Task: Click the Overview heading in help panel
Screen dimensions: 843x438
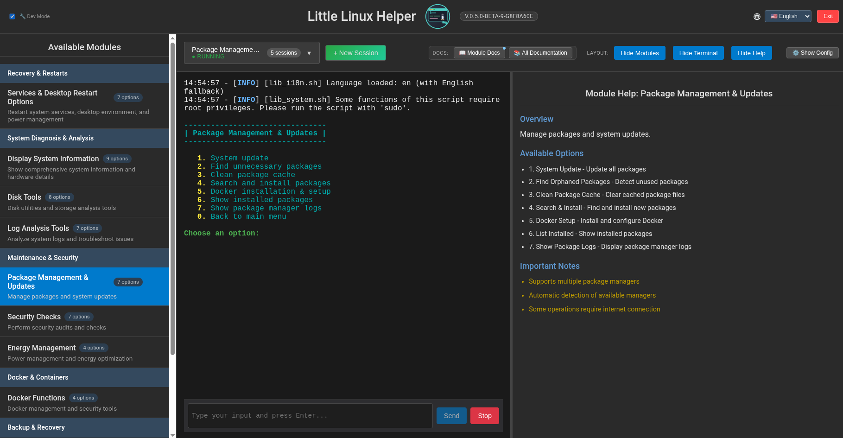Action: [536, 119]
